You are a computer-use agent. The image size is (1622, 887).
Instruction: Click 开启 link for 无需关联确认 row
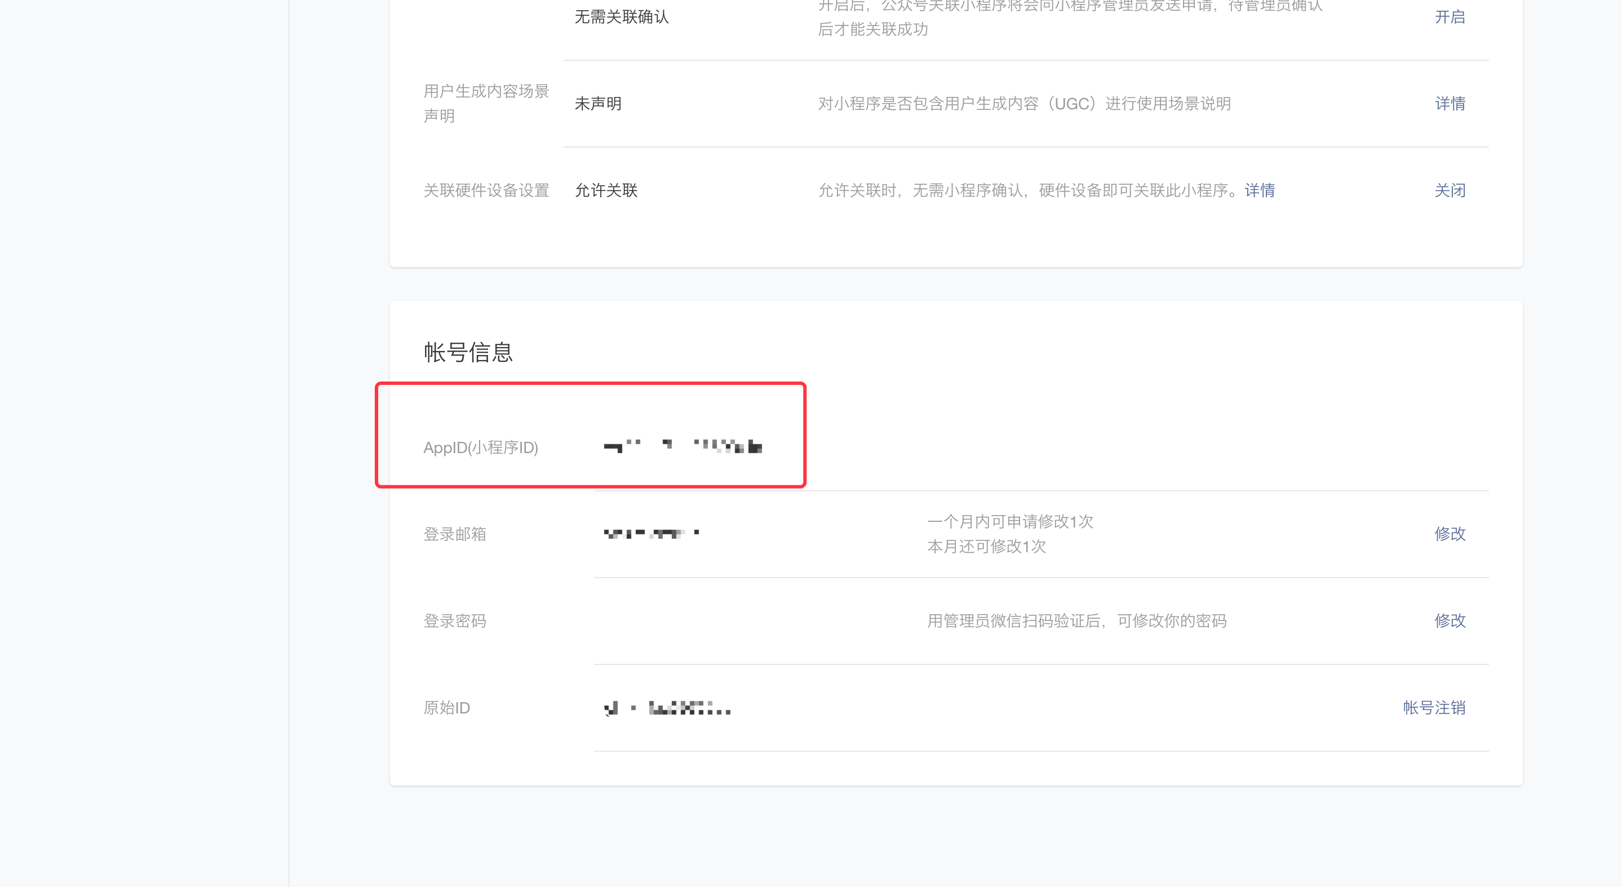pos(1449,17)
